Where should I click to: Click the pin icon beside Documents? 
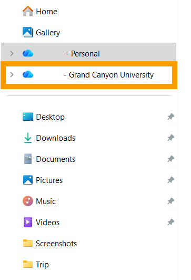pos(170,159)
